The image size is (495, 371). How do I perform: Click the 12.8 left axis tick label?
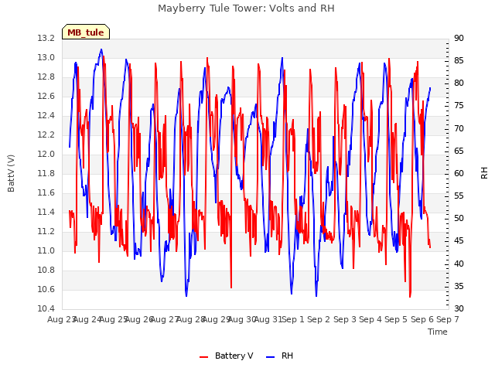pyautogui.click(x=46, y=77)
